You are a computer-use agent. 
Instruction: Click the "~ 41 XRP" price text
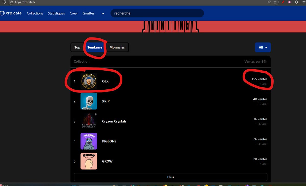(x=261, y=144)
